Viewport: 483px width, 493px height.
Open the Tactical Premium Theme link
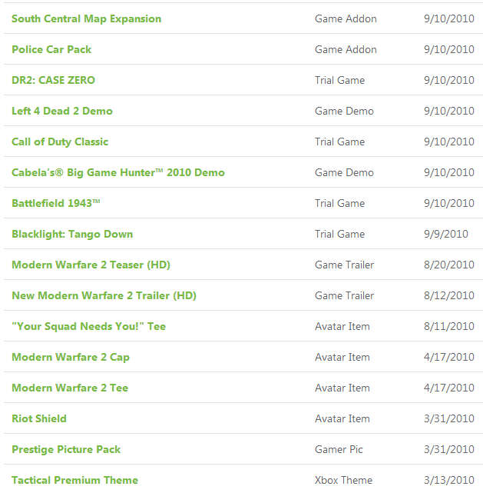click(x=74, y=480)
